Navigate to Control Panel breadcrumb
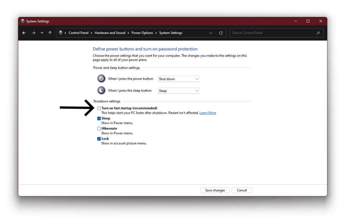Screen dimensions: 344x221 pos(78,33)
